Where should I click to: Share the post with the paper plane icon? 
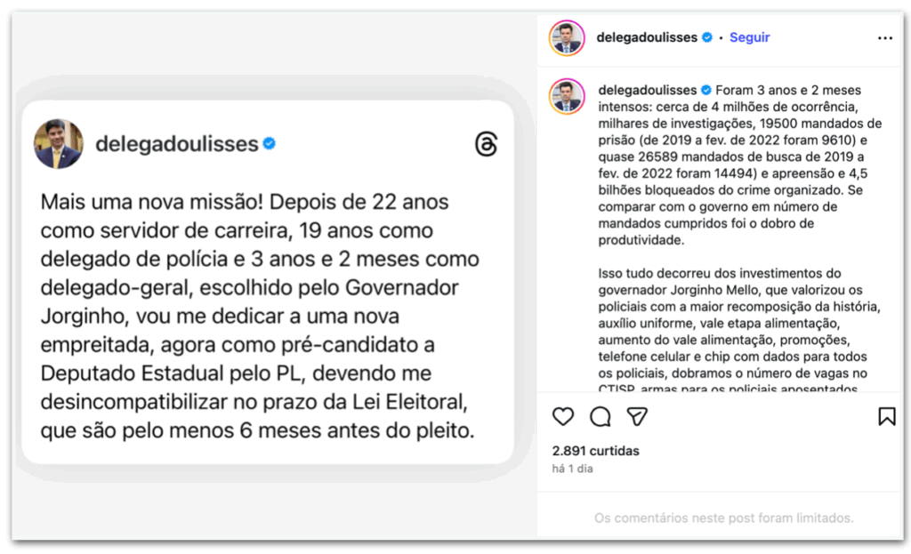point(637,416)
